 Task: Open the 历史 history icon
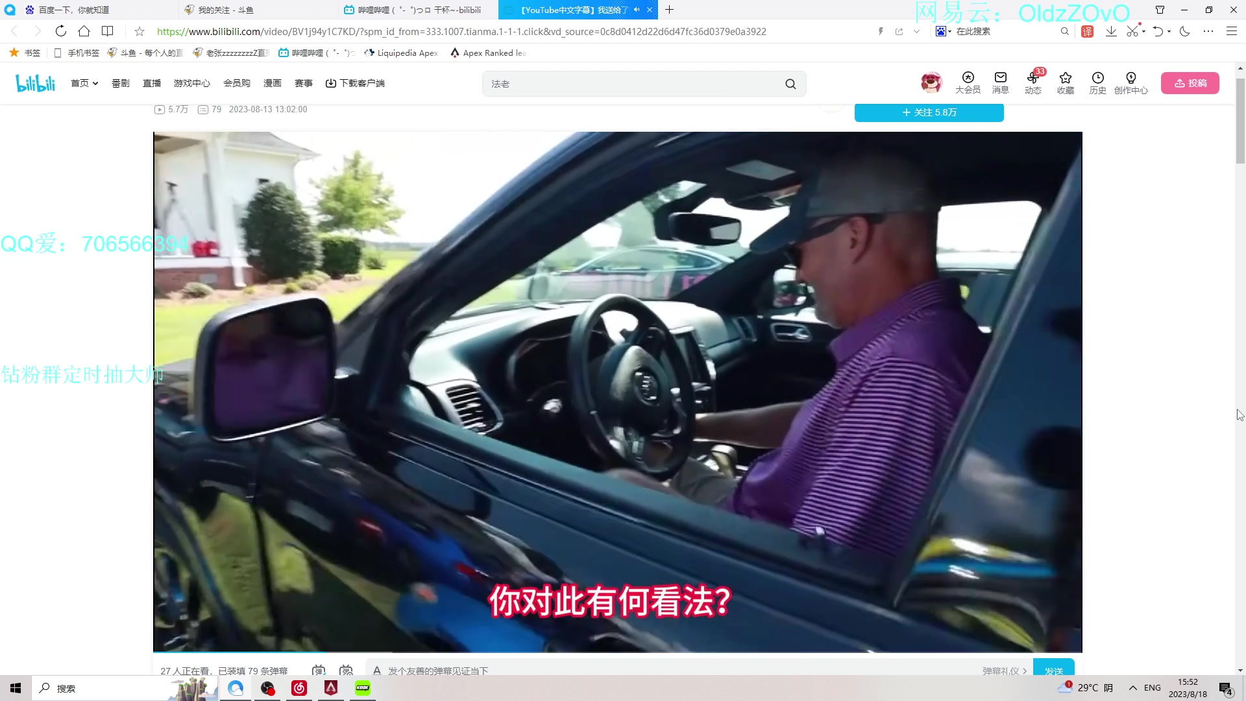click(x=1098, y=83)
